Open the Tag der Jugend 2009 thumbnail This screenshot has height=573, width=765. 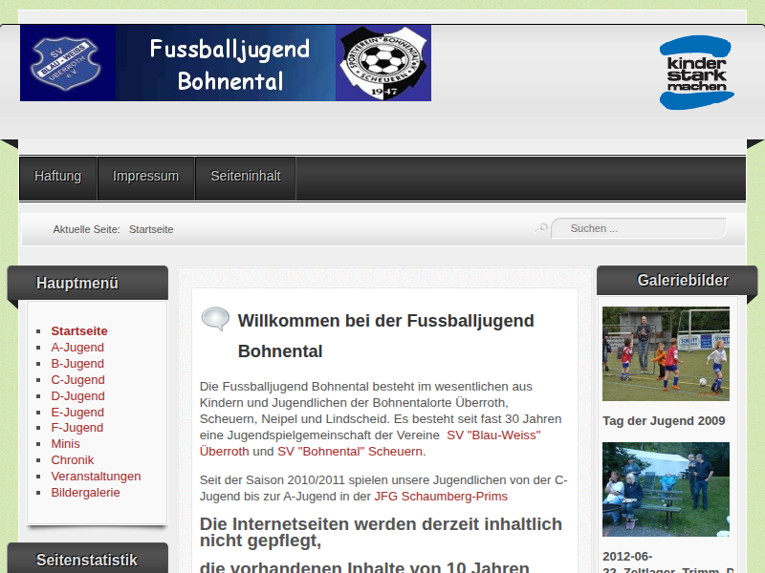pos(666,353)
